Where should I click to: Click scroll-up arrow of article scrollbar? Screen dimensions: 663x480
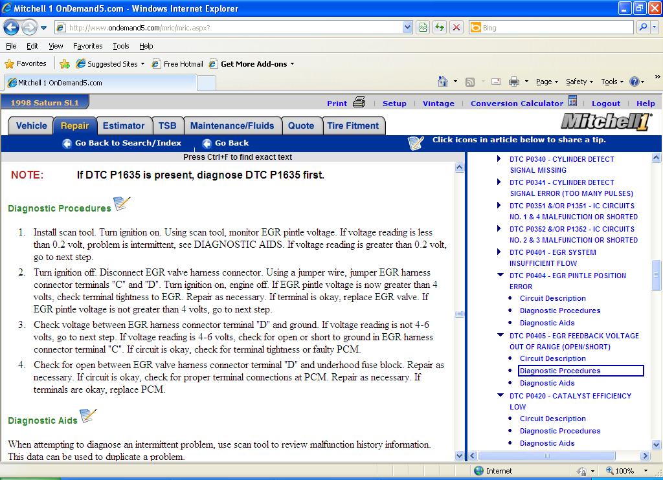point(459,168)
